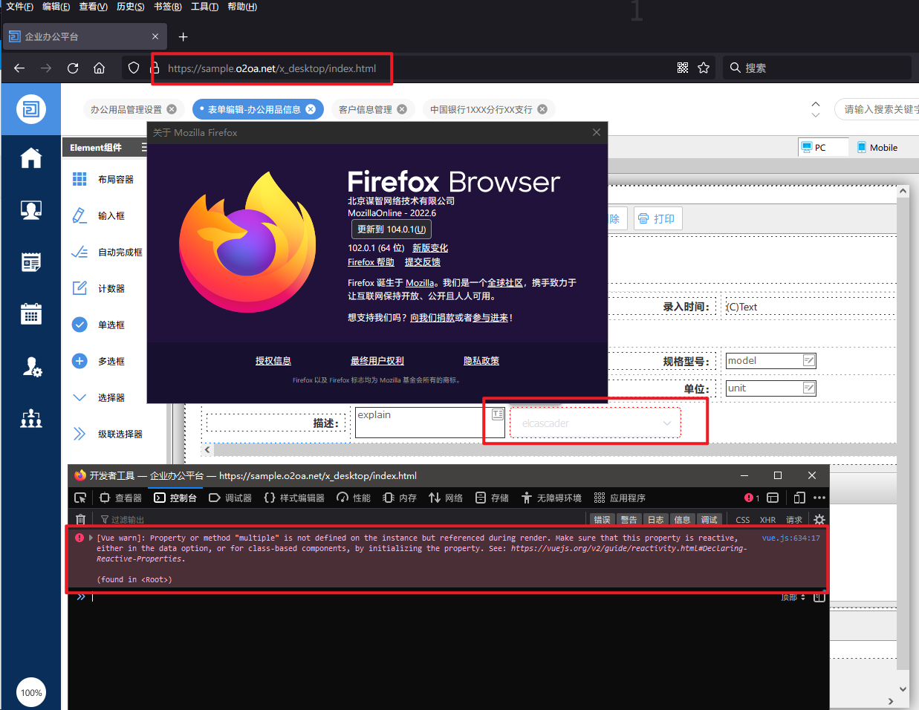Click the model input field
The image size is (919, 710).
point(771,361)
